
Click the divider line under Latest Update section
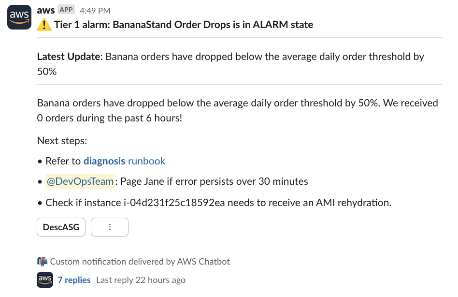point(239,86)
